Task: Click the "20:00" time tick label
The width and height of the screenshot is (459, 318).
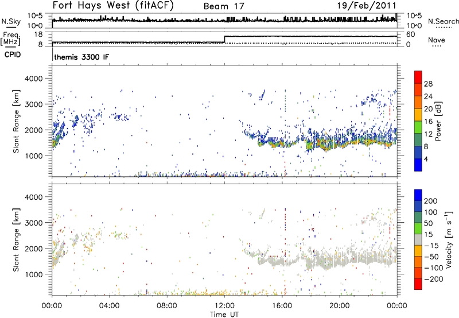Action: 339,306
